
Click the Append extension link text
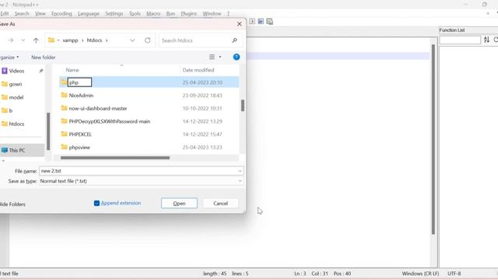(x=121, y=203)
